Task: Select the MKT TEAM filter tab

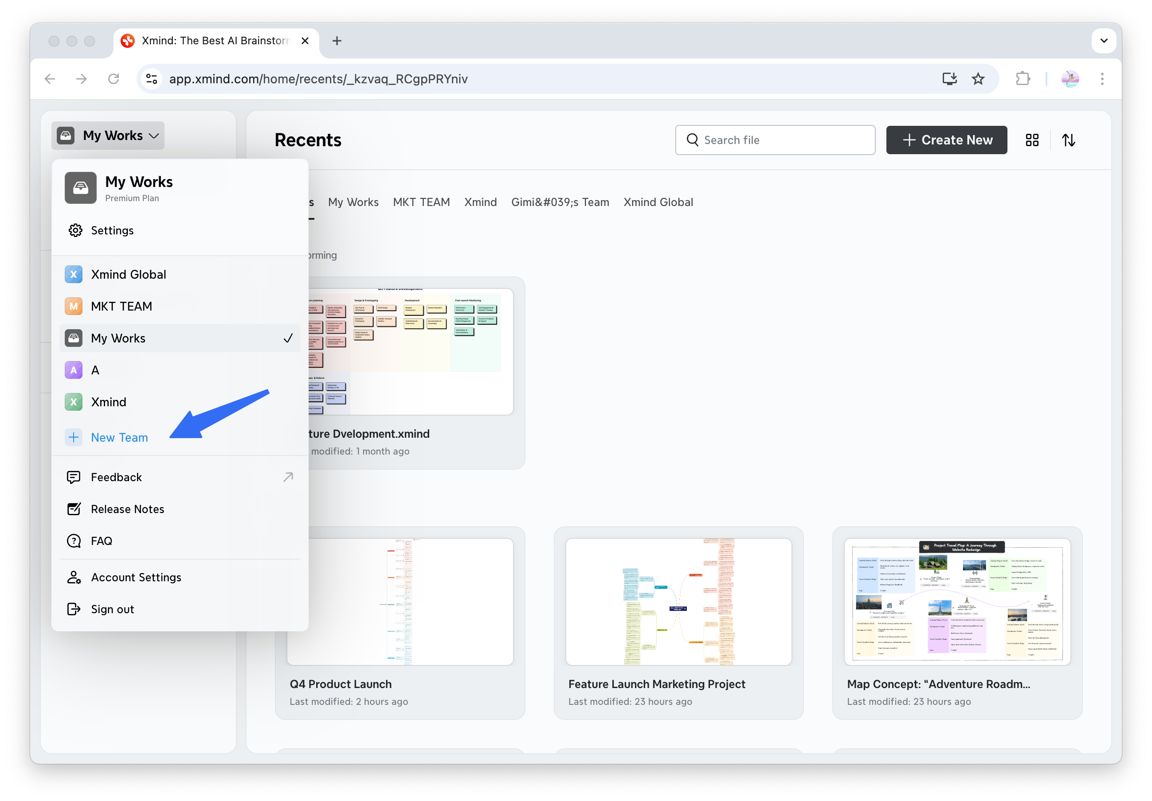Action: pyautogui.click(x=421, y=202)
